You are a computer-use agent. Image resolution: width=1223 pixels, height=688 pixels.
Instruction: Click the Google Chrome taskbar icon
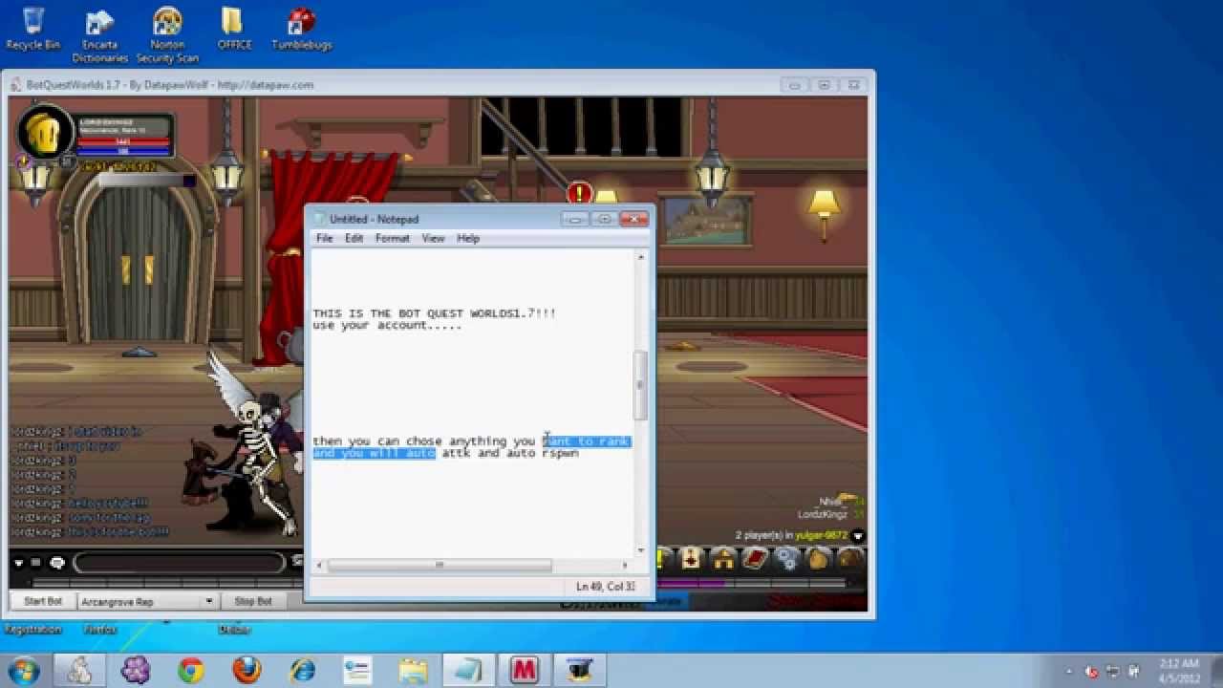[190, 670]
